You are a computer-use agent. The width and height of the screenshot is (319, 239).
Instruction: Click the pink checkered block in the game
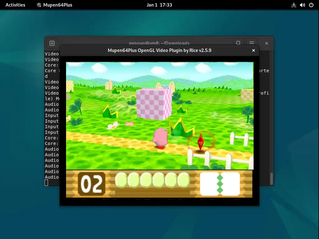click(x=154, y=104)
